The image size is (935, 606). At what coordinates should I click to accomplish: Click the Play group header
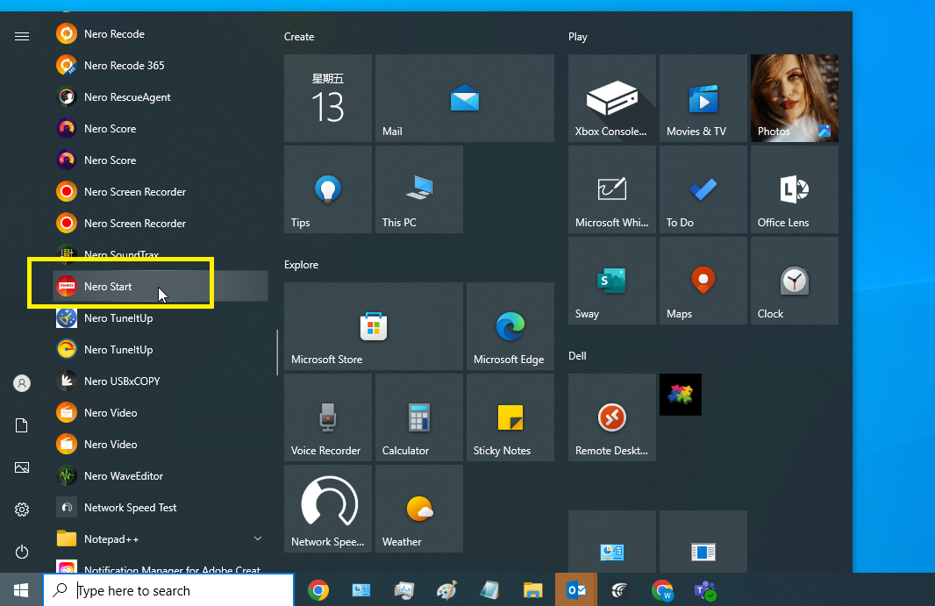point(578,37)
